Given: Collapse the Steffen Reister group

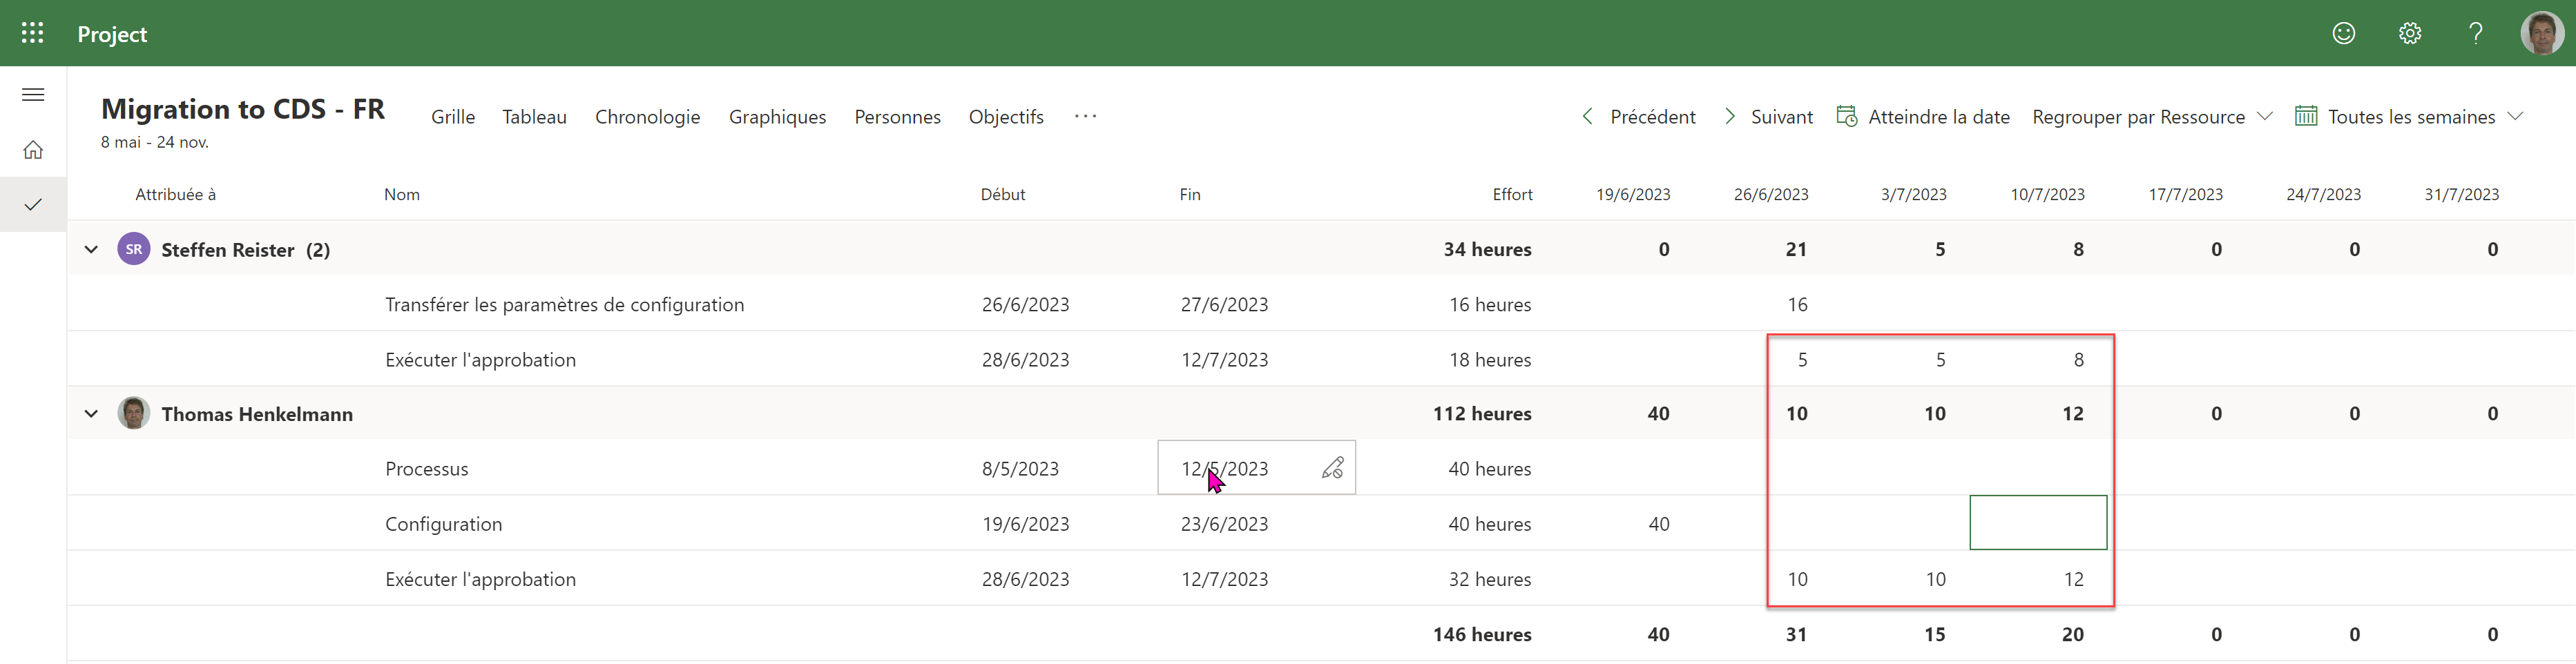Looking at the screenshot, I should 91,250.
